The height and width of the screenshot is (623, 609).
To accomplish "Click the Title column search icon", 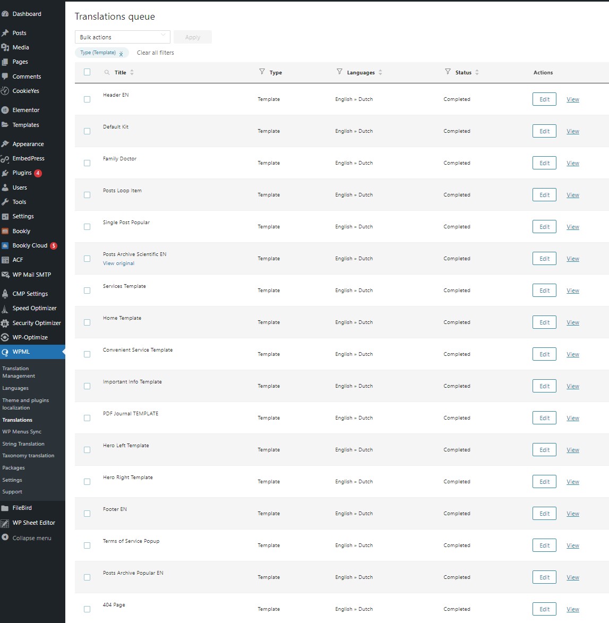I will [107, 72].
